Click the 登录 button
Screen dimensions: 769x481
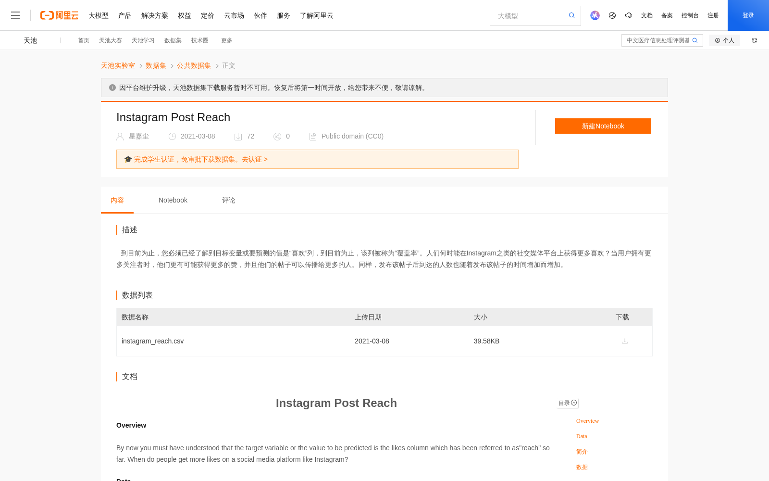[x=748, y=15]
